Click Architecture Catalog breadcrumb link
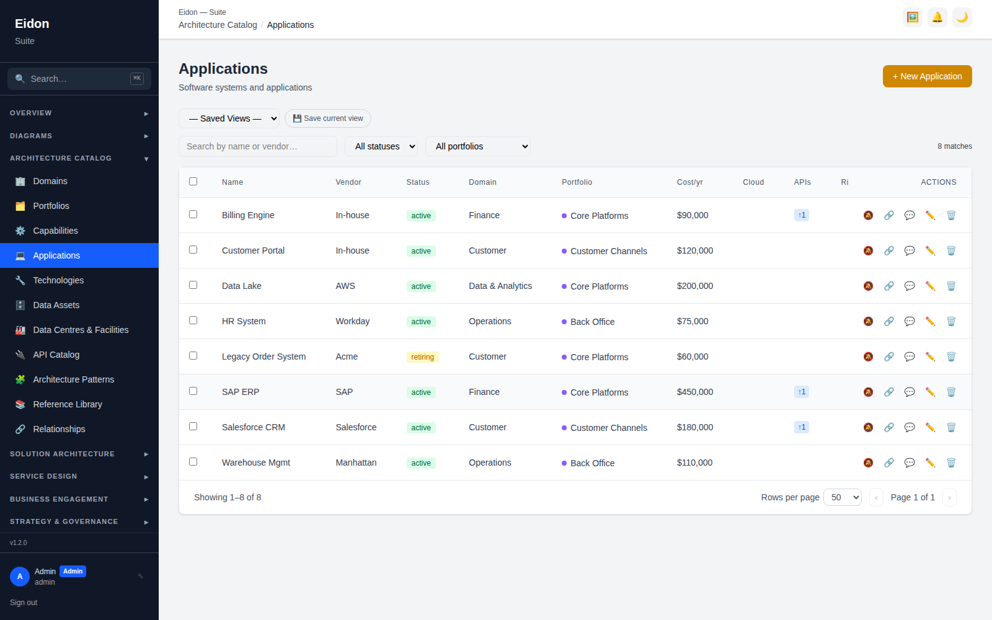This screenshot has width=992, height=620. pos(218,25)
